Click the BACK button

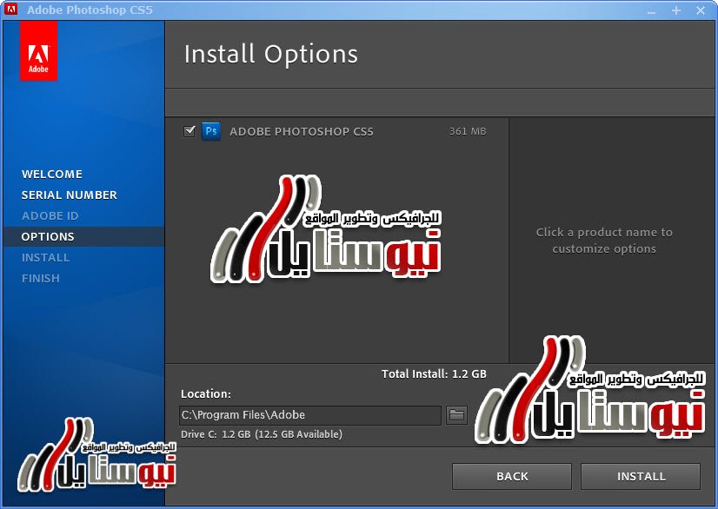(512, 477)
